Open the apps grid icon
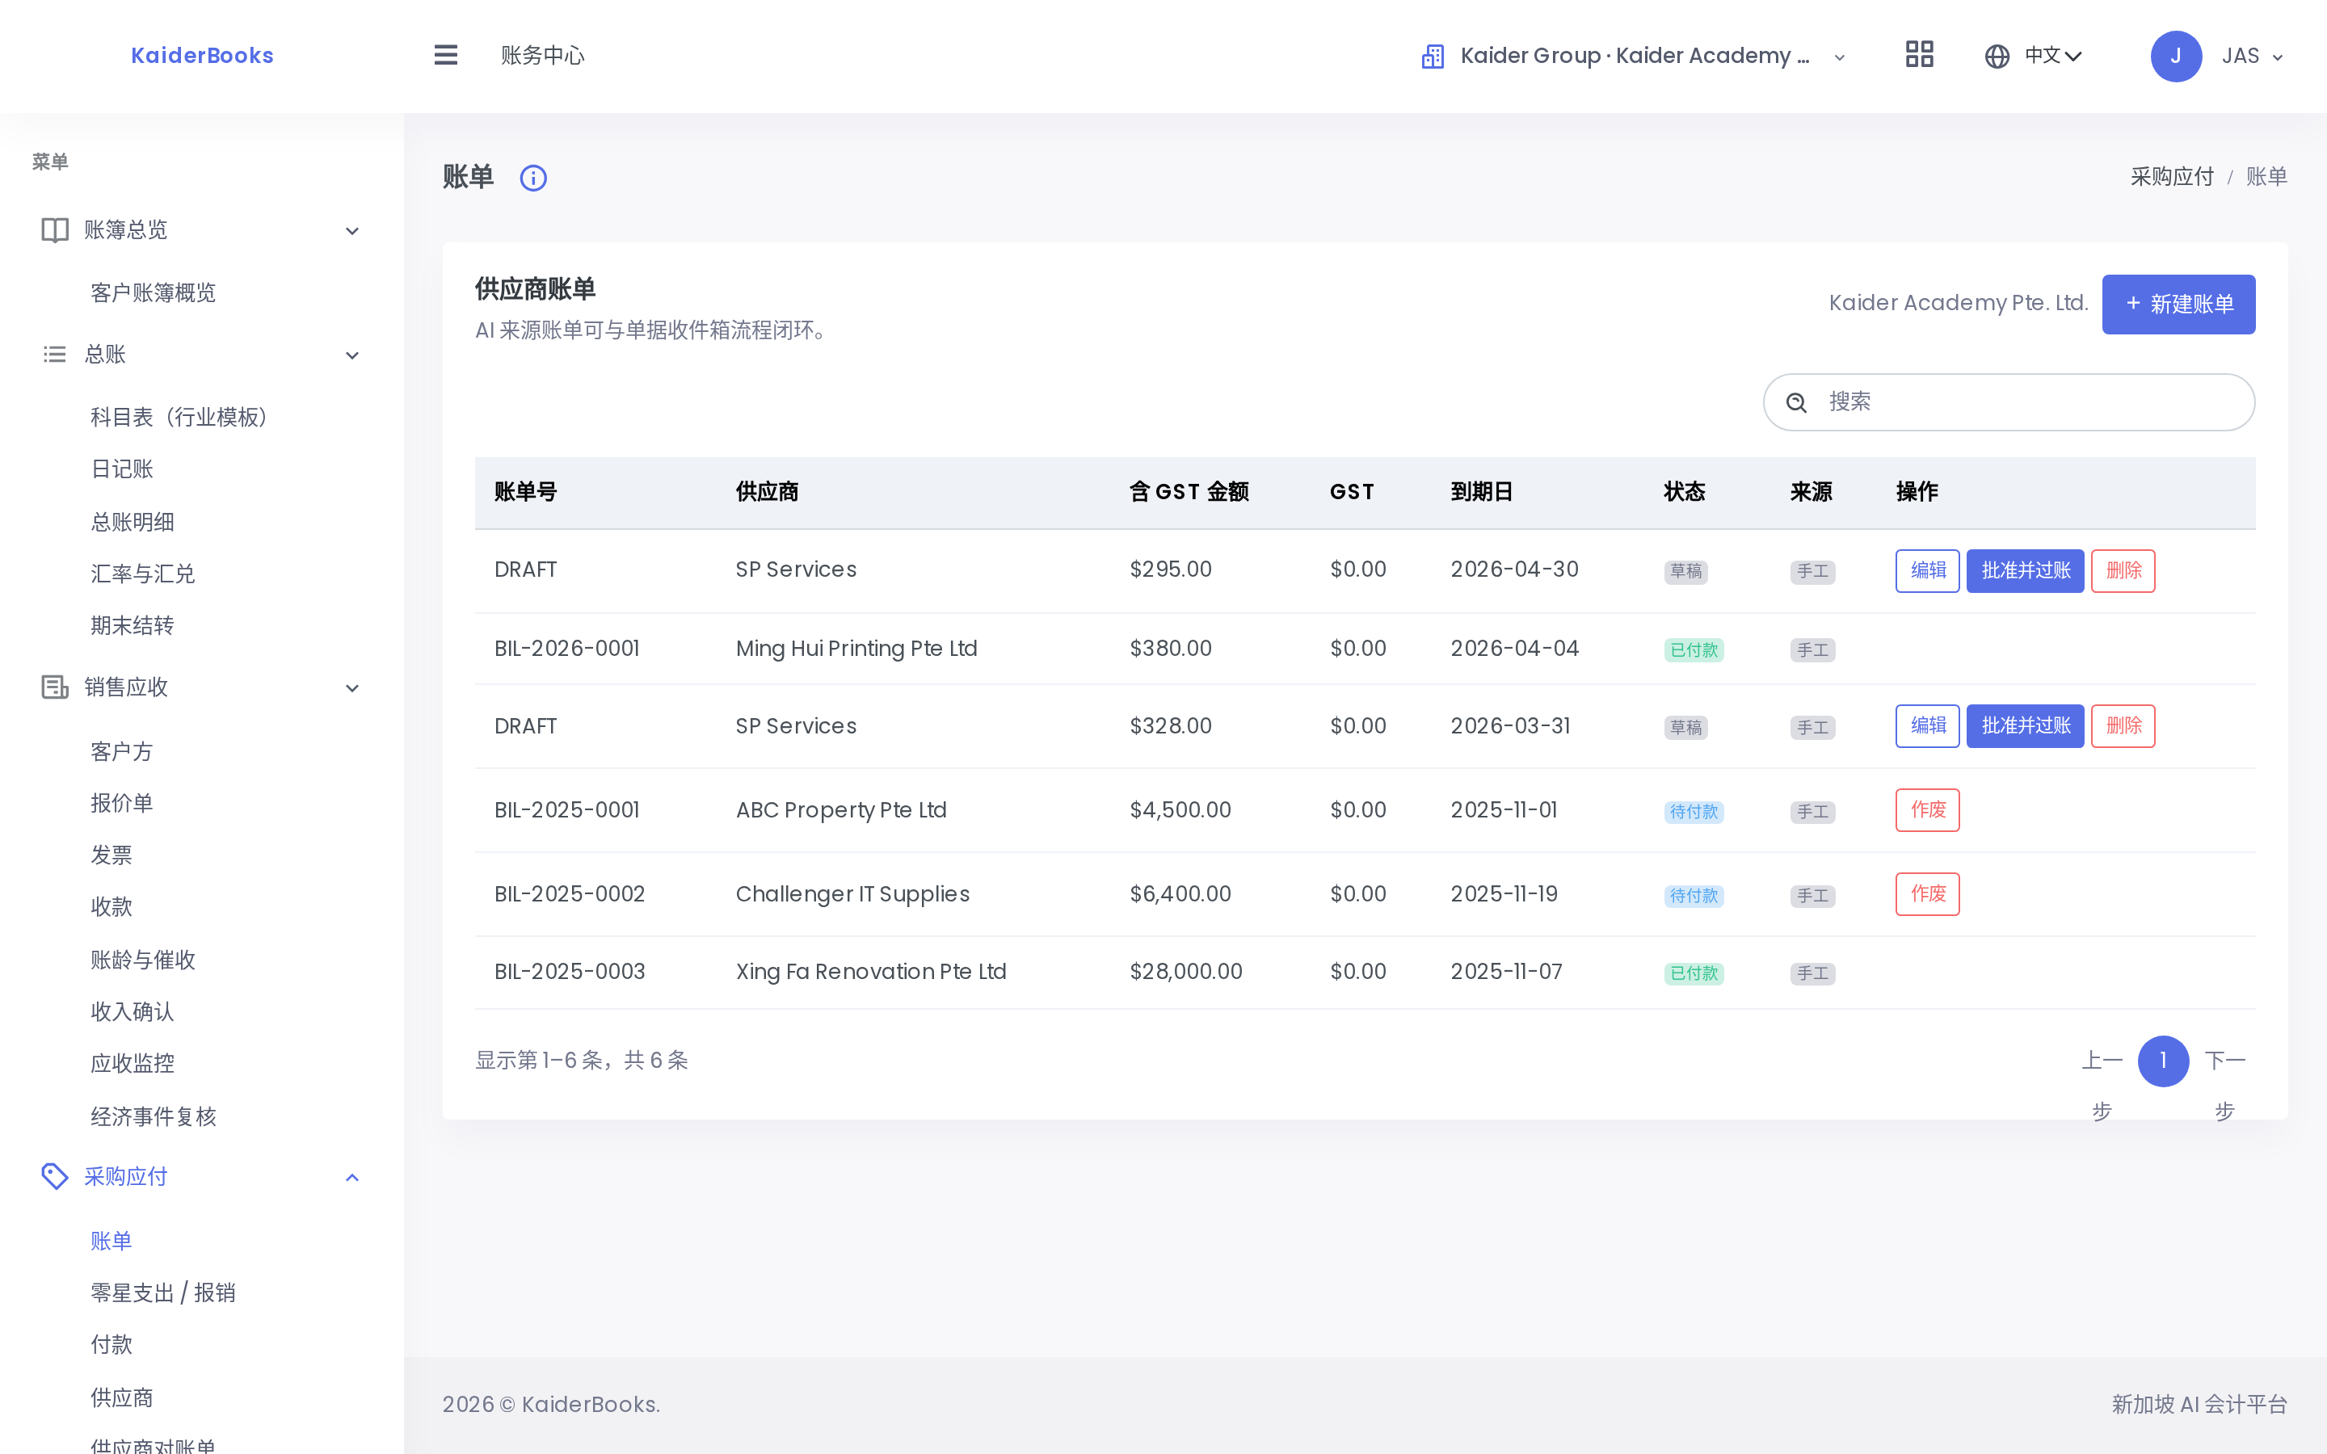Viewport: 2327px width, 1454px height. point(1919,55)
